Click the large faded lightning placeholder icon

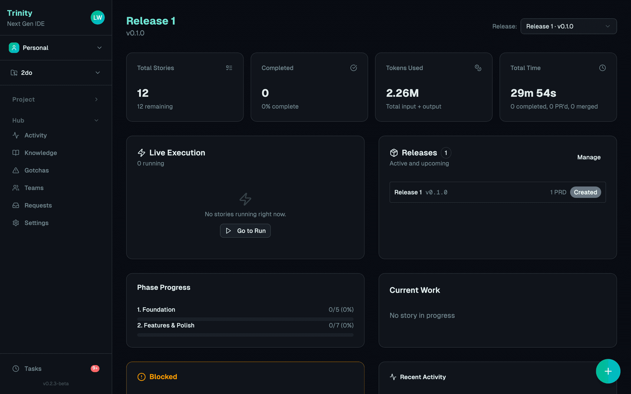tap(245, 199)
